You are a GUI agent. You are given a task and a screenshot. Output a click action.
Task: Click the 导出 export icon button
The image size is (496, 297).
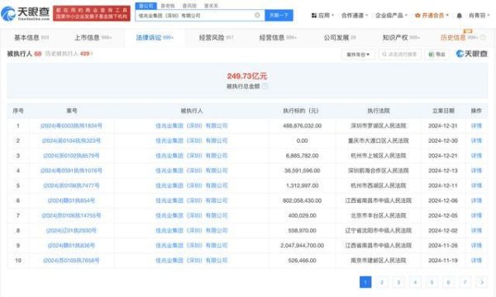tap(436, 54)
